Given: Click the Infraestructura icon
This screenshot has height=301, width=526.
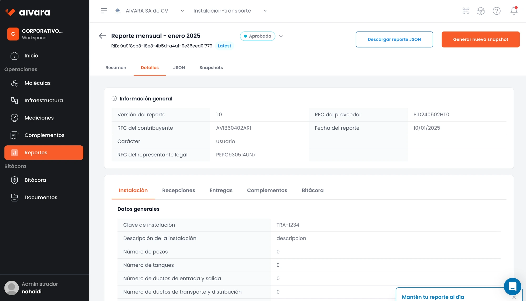Looking at the screenshot, I should (14, 101).
